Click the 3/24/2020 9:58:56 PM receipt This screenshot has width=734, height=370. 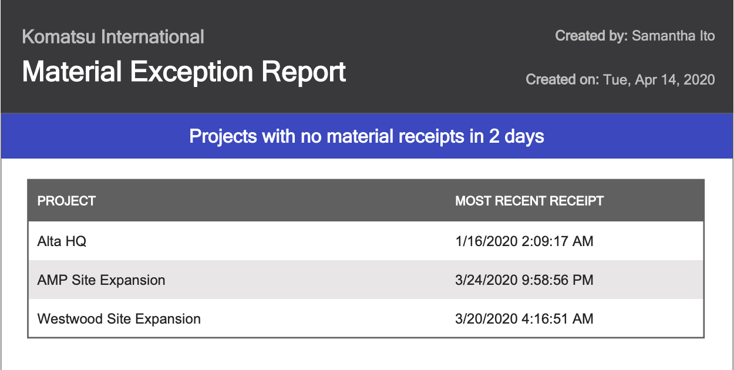[x=524, y=280]
